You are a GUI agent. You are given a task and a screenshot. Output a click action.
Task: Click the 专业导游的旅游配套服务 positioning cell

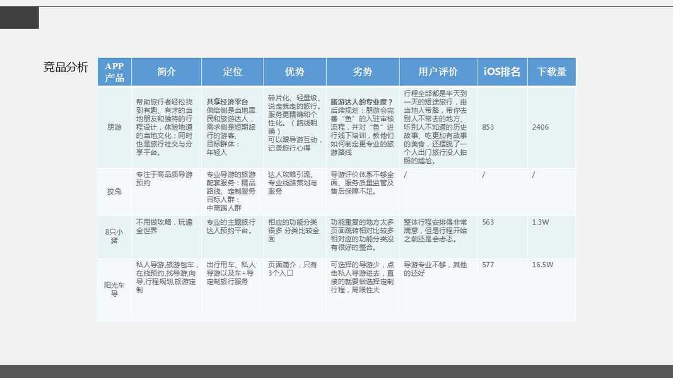[233, 192]
